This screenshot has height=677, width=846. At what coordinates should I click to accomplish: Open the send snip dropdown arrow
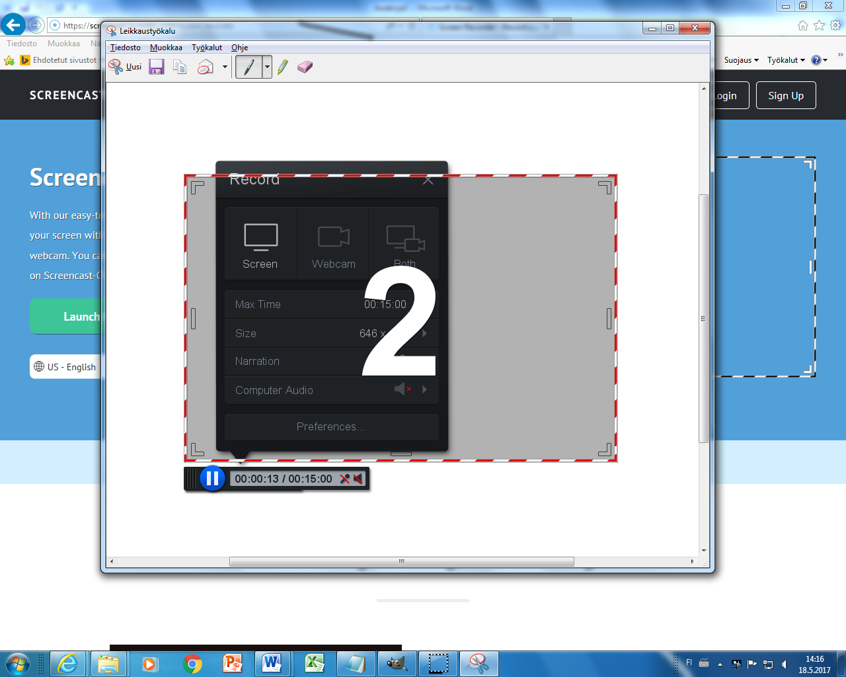225,67
